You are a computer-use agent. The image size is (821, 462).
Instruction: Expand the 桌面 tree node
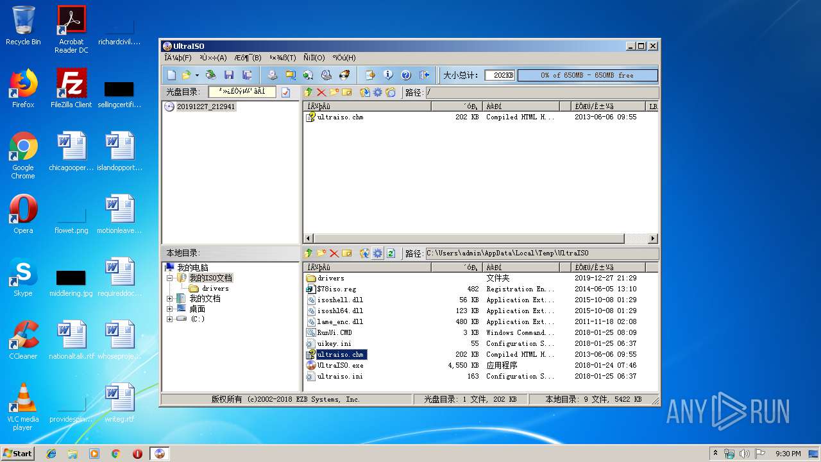click(x=170, y=309)
